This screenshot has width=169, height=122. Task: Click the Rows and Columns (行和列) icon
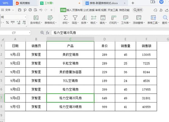click(114, 18)
